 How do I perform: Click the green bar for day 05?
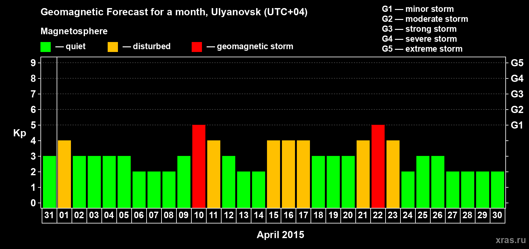pyautogui.click(x=124, y=182)
